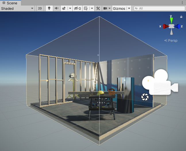Open the effects dropdown arrow
Viewport: 186px width, 151px height.
point(70,8)
